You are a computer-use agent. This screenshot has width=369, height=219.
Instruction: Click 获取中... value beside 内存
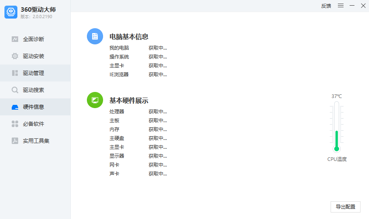tap(158, 129)
